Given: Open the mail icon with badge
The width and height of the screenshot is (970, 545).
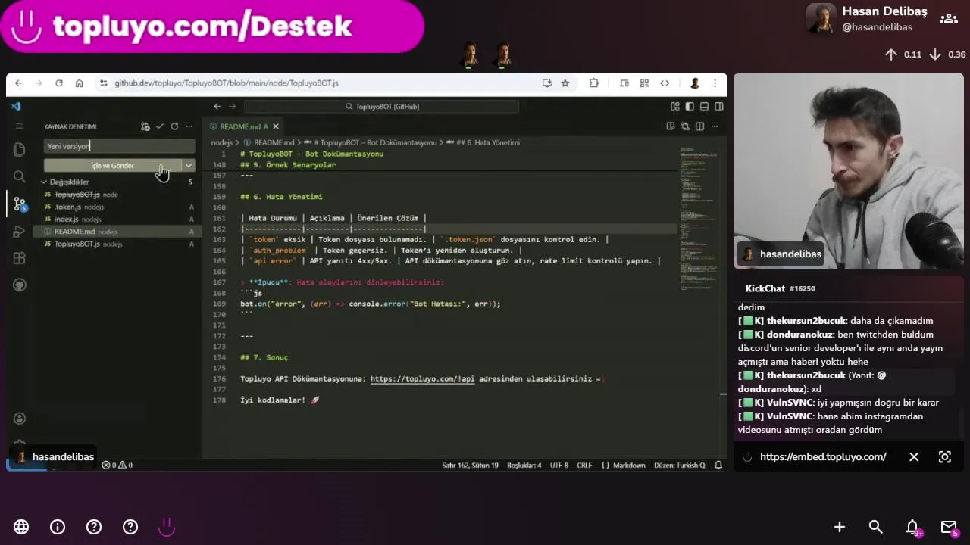Looking at the screenshot, I should click(x=949, y=528).
